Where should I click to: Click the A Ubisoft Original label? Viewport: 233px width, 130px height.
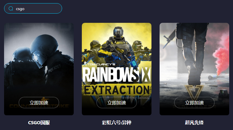[x=136, y=98]
